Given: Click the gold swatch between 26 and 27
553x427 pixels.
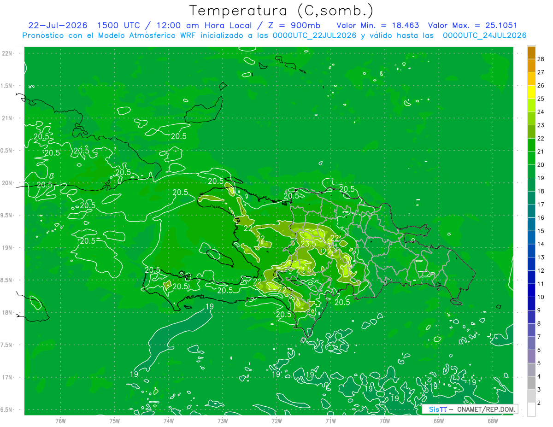Looking at the screenshot, I should [x=531, y=79].
